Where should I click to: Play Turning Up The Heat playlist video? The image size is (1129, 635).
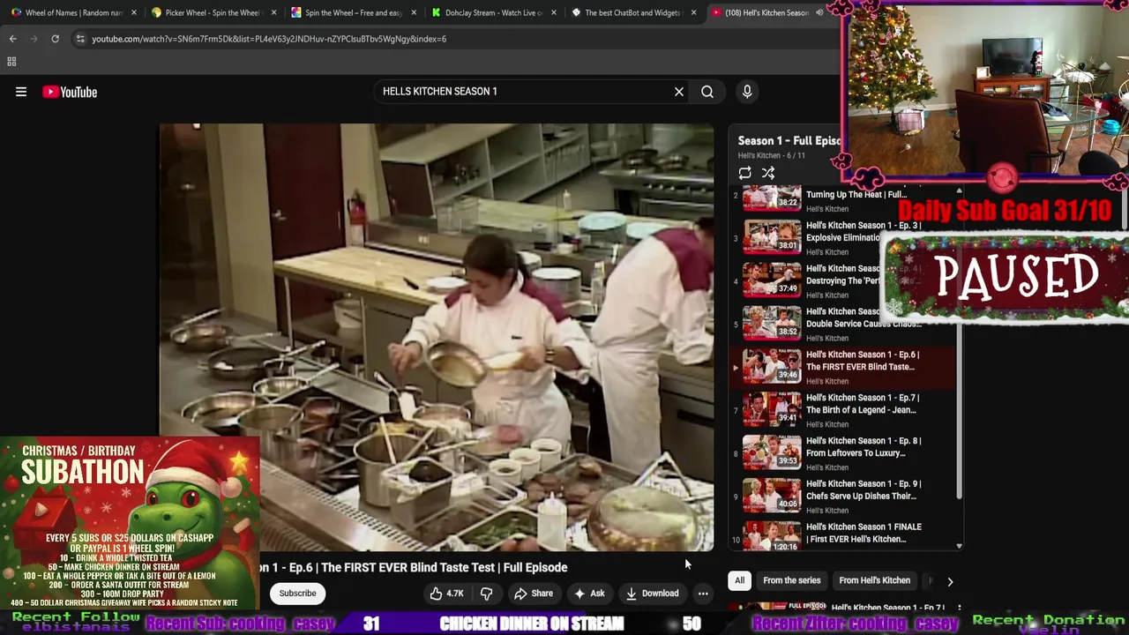842,200
